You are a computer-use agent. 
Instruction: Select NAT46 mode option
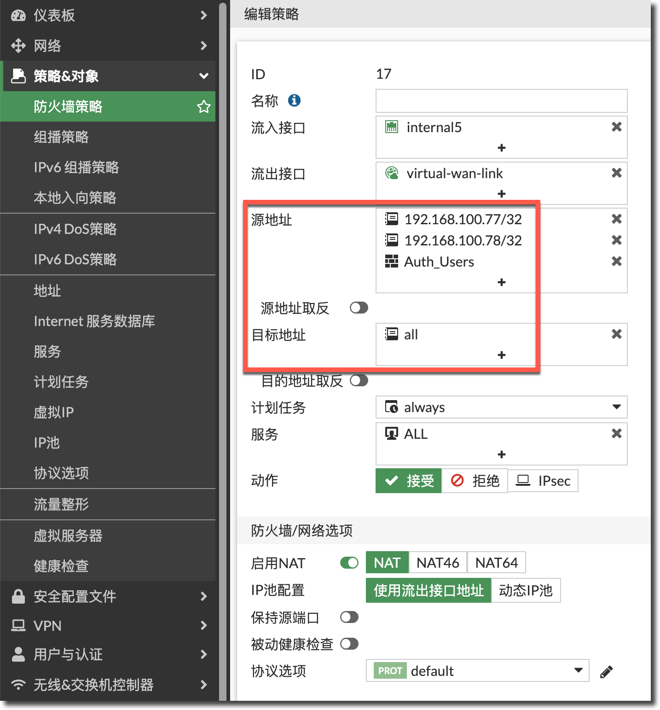pos(438,563)
